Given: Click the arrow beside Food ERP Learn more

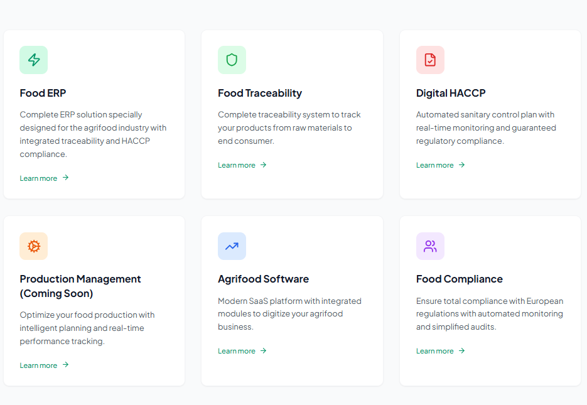Looking at the screenshot, I should tap(66, 178).
